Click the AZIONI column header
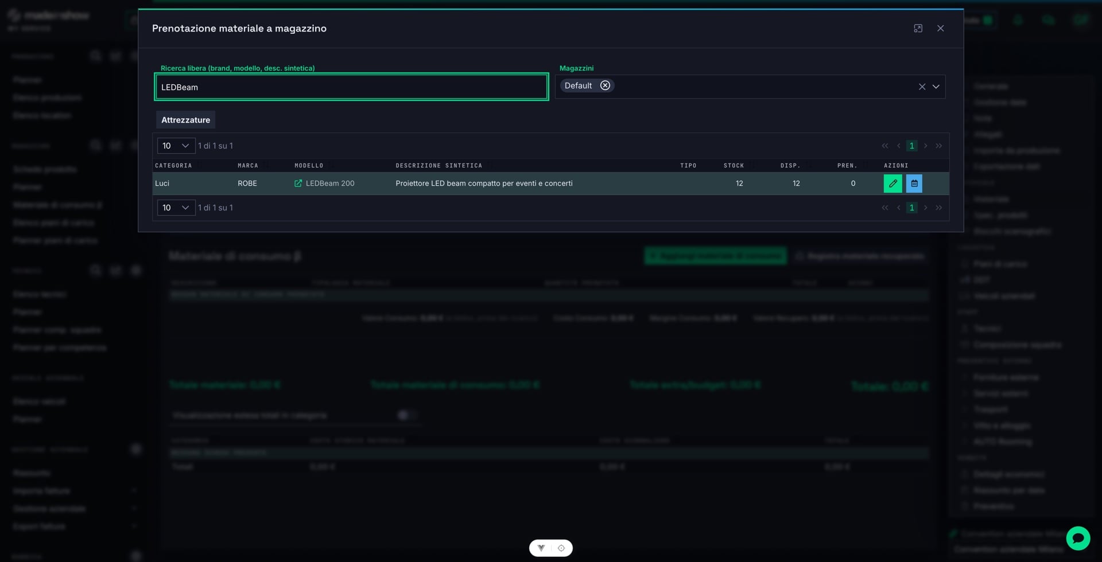The height and width of the screenshot is (562, 1102). (x=896, y=166)
